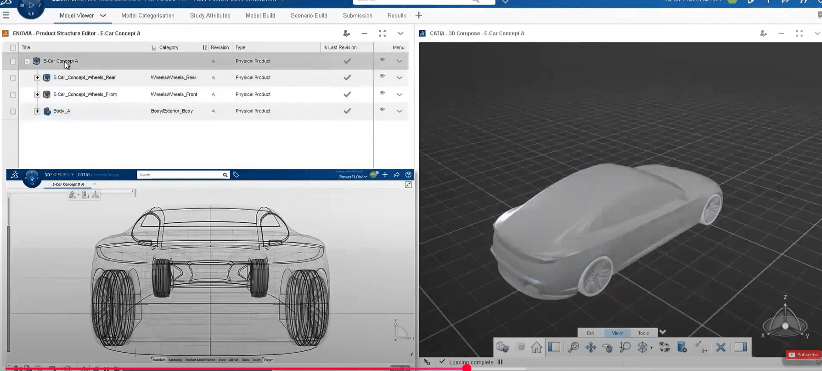The width and height of the screenshot is (822, 371).
Task: Click the plus icon in CATIA Assembly Design header
Action: point(385,175)
